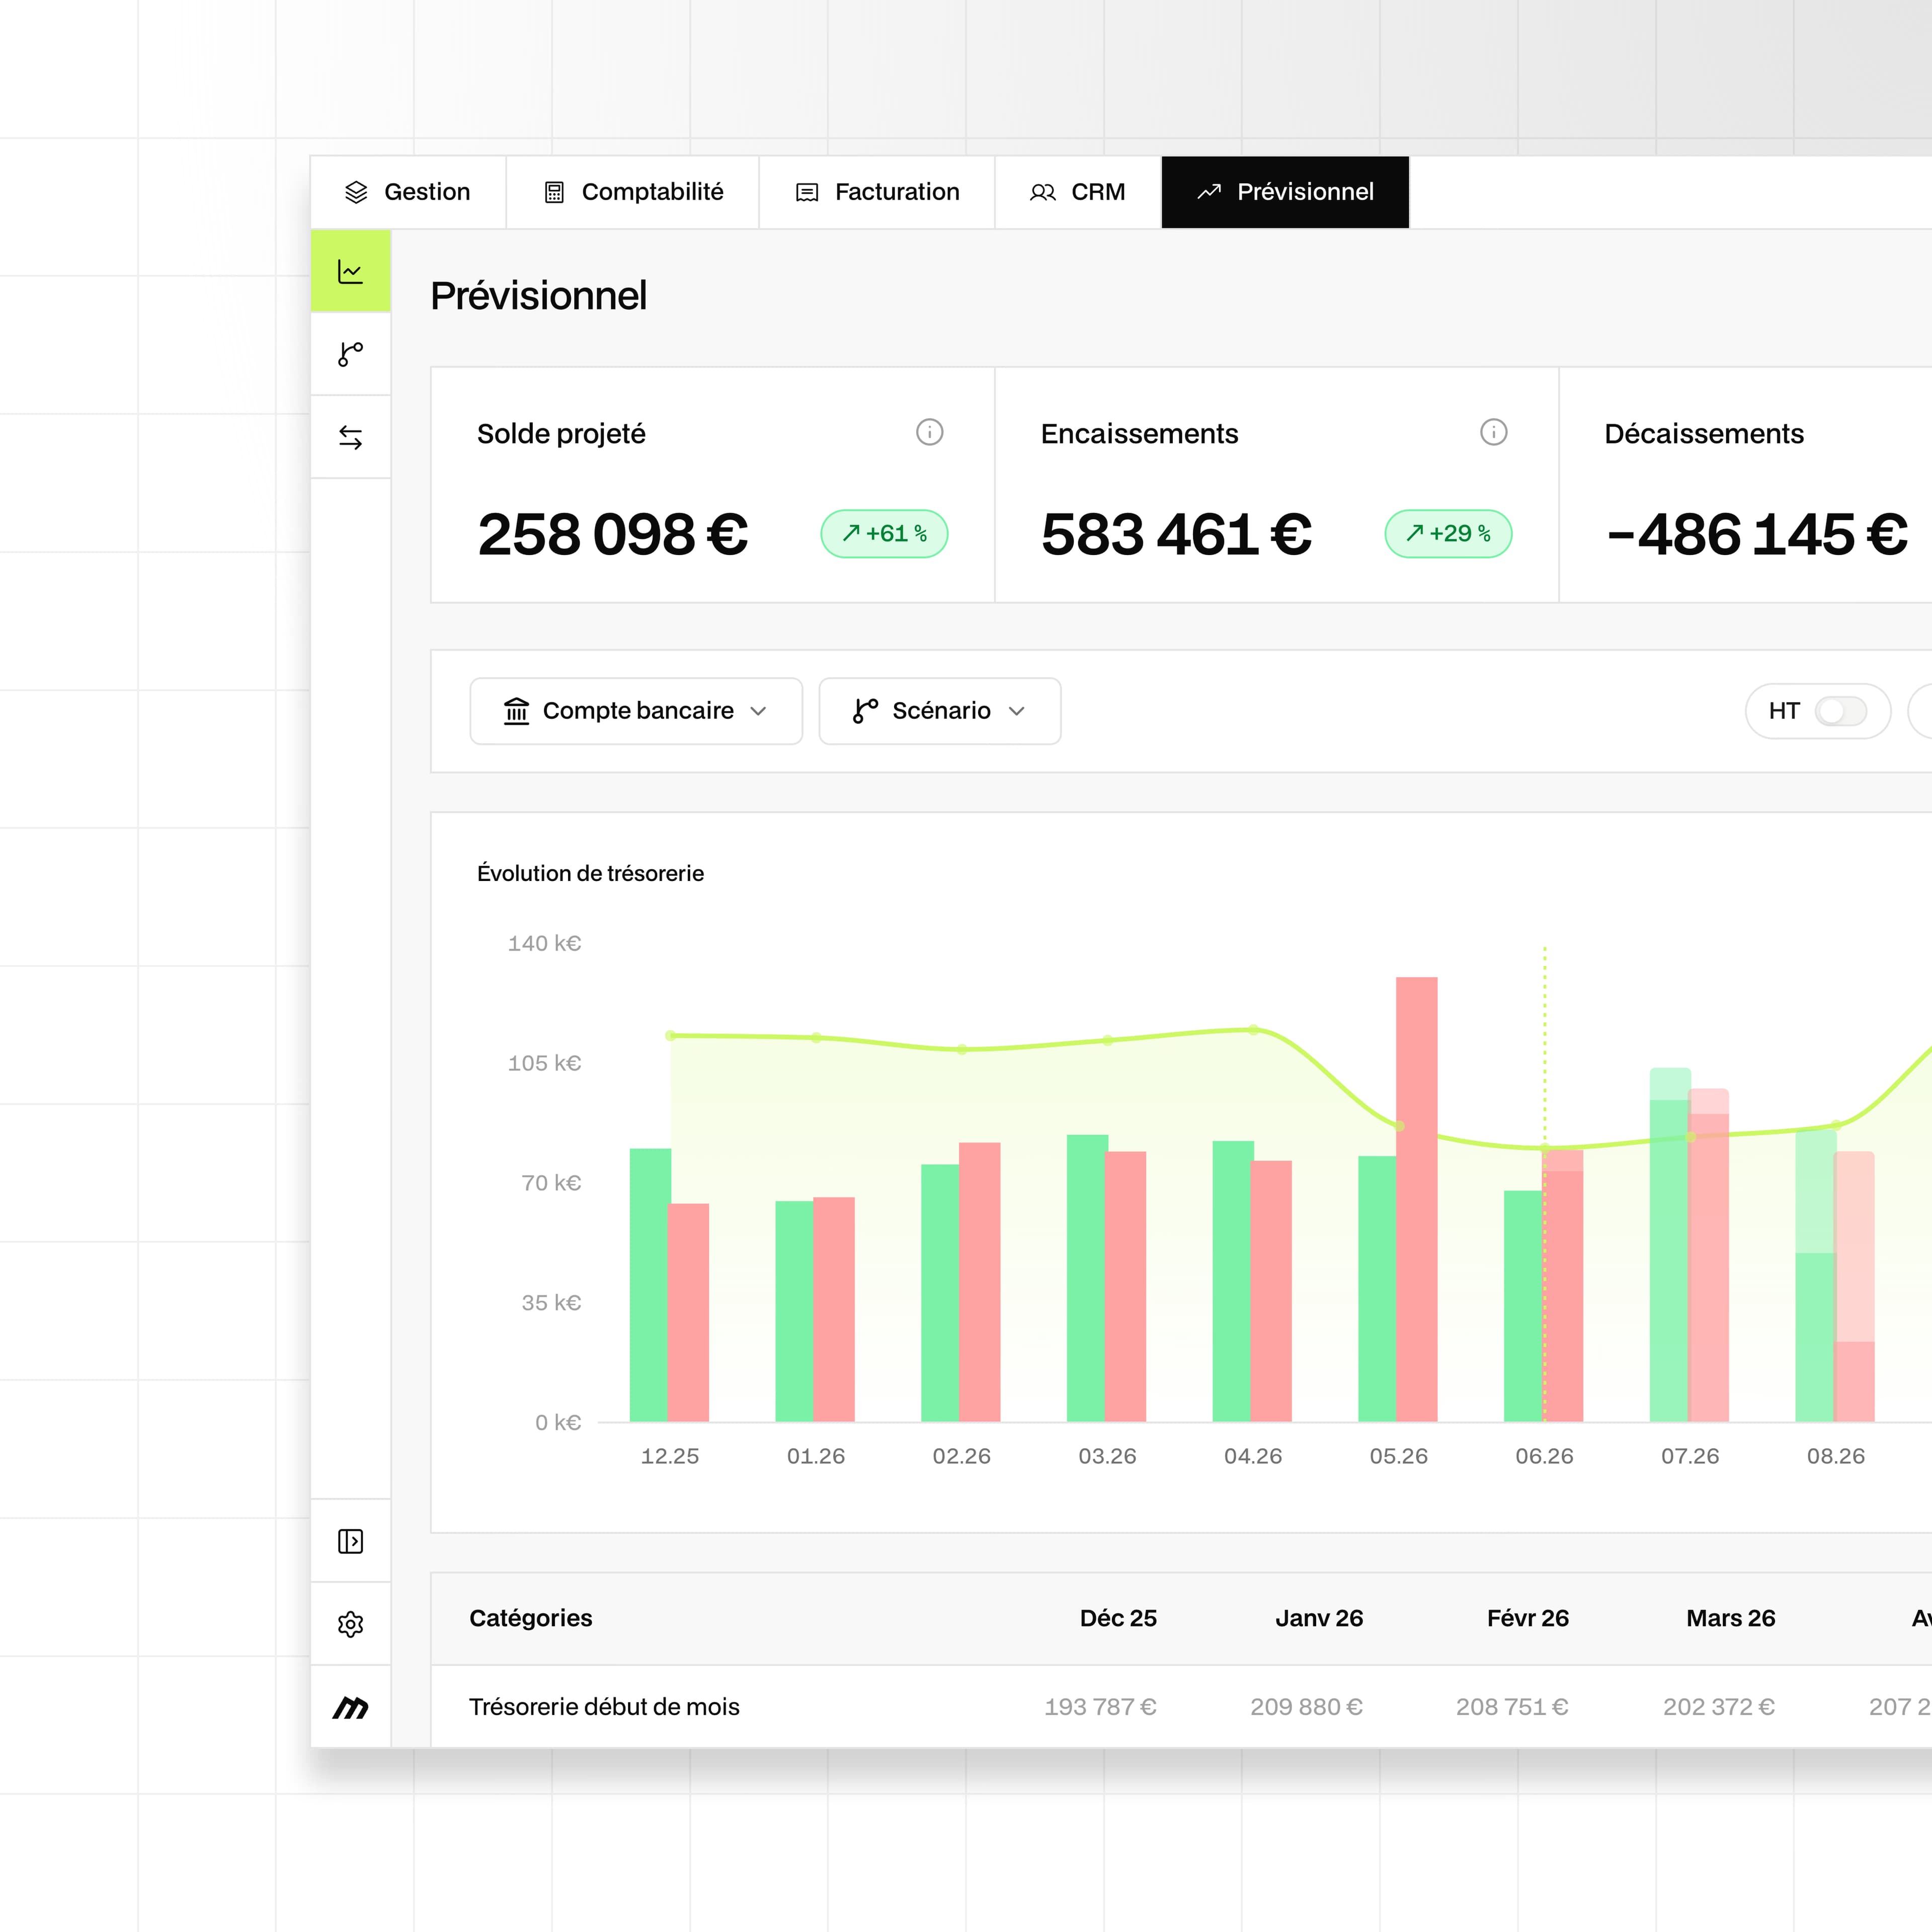Expand the sidebar with the panel icon

tap(350, 1541)
